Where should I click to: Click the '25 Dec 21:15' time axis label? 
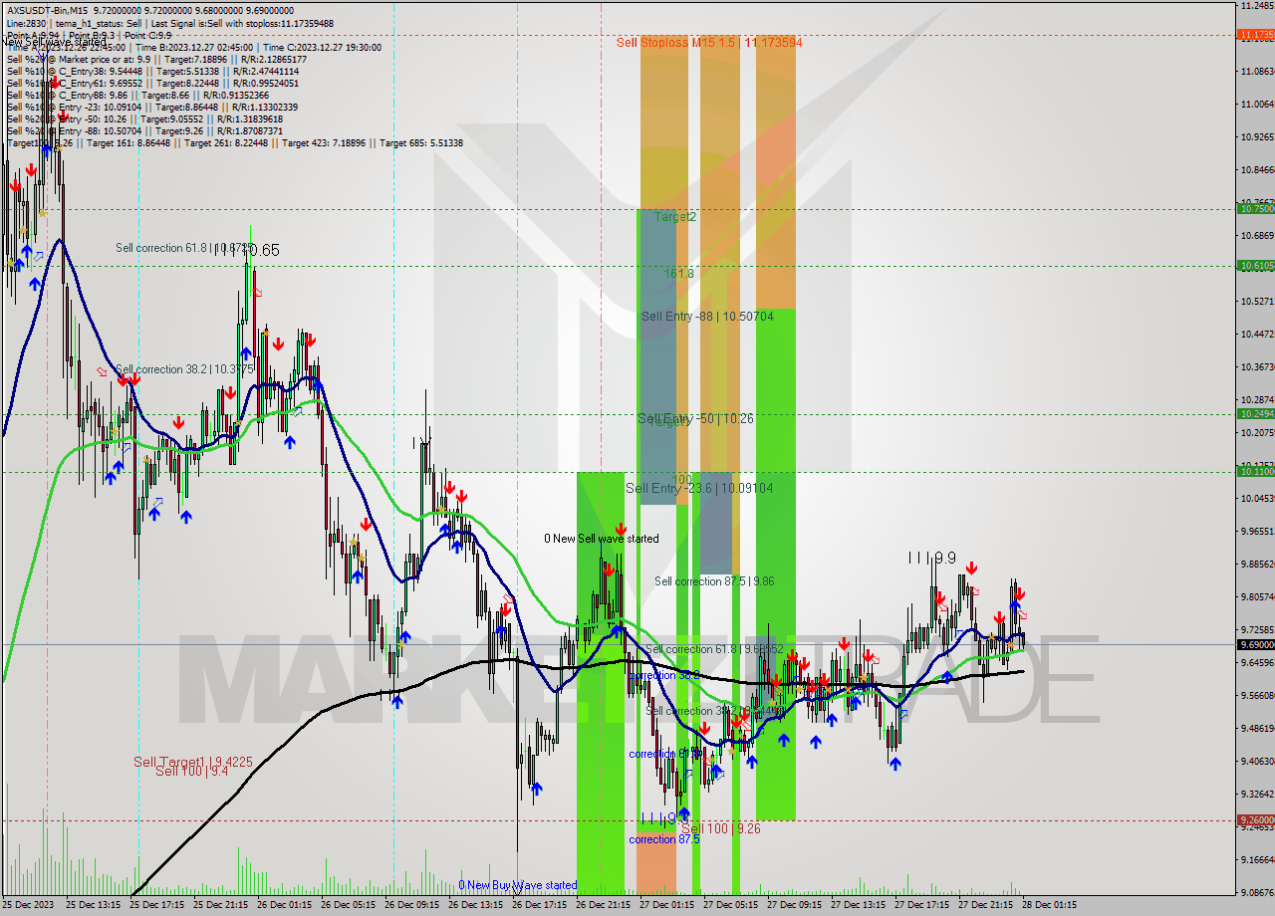[x=220, y=905]
